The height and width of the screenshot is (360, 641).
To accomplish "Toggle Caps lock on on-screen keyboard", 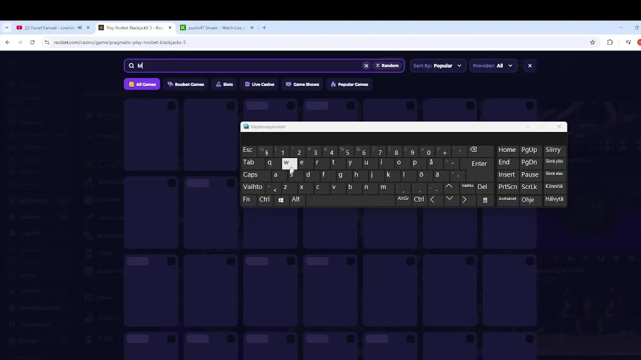I will 255,175.
